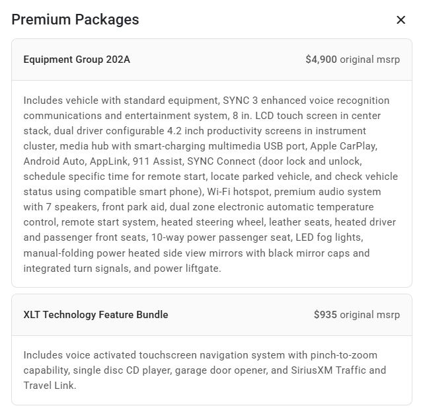Click the $935 price amount

pyautogui.click(x=325, y=315)
